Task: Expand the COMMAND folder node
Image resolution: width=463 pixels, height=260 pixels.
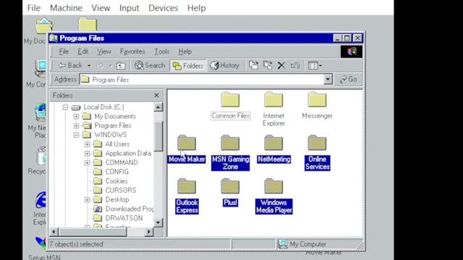Action: pyautogui.click(x=87, y=162)
